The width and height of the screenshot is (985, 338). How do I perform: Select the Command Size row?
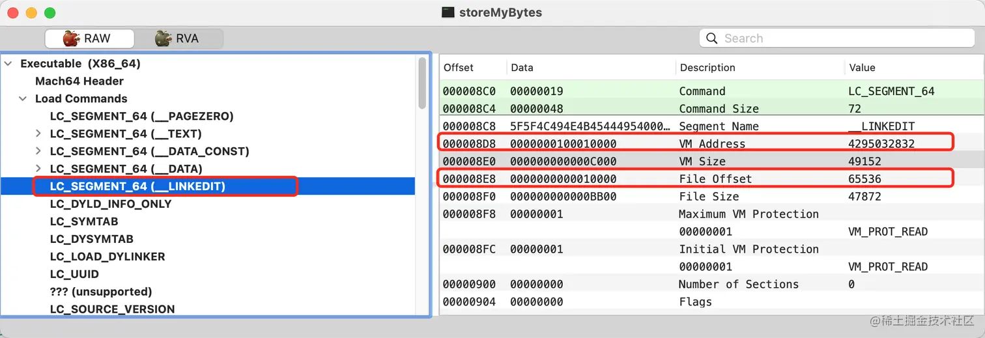coord(711,109)
